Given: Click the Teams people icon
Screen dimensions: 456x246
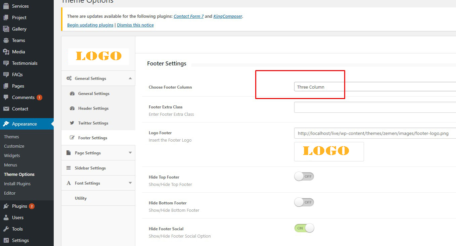Looking at the screenshot, I should click(x=6, y=40).
